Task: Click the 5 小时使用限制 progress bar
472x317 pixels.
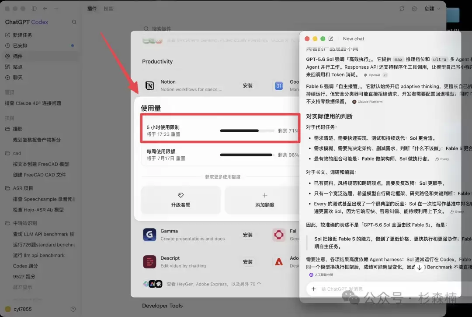Action: click(x=247, y=130)
